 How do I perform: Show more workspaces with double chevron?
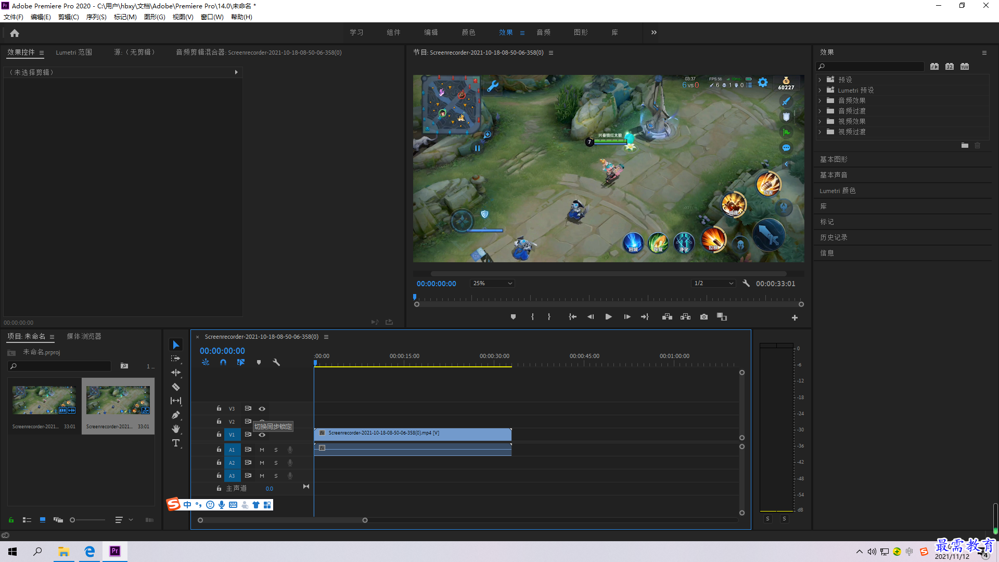[x=654, y=32]
